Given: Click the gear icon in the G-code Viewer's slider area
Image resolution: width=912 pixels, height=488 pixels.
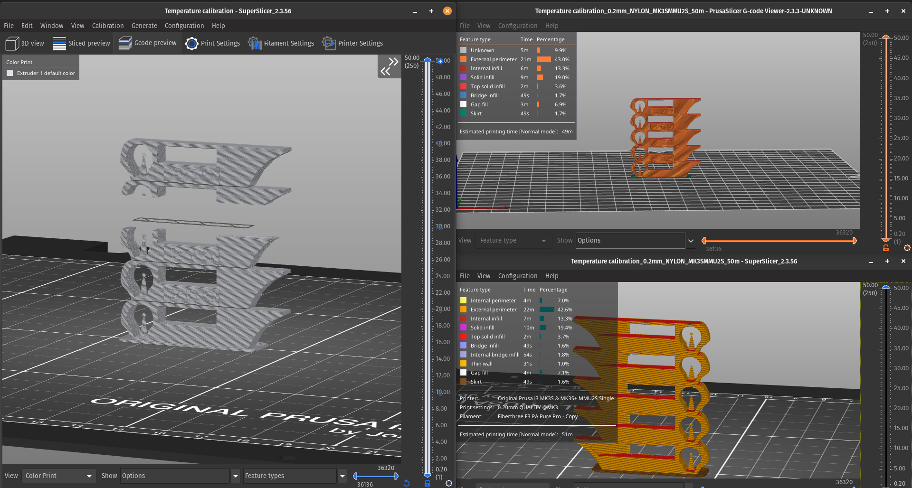Looking at the screenshot, I should pos(908,248).
